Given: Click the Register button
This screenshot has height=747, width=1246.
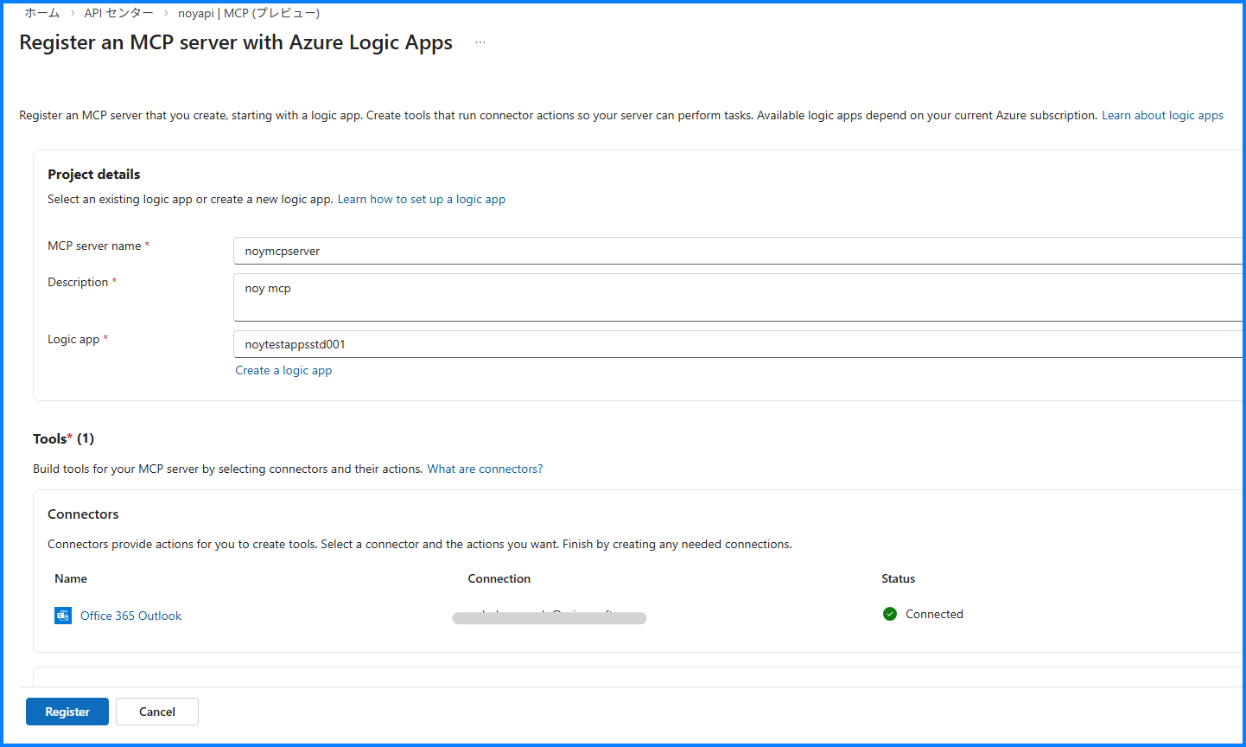Looking at the screenshot, I should (67, 712).
